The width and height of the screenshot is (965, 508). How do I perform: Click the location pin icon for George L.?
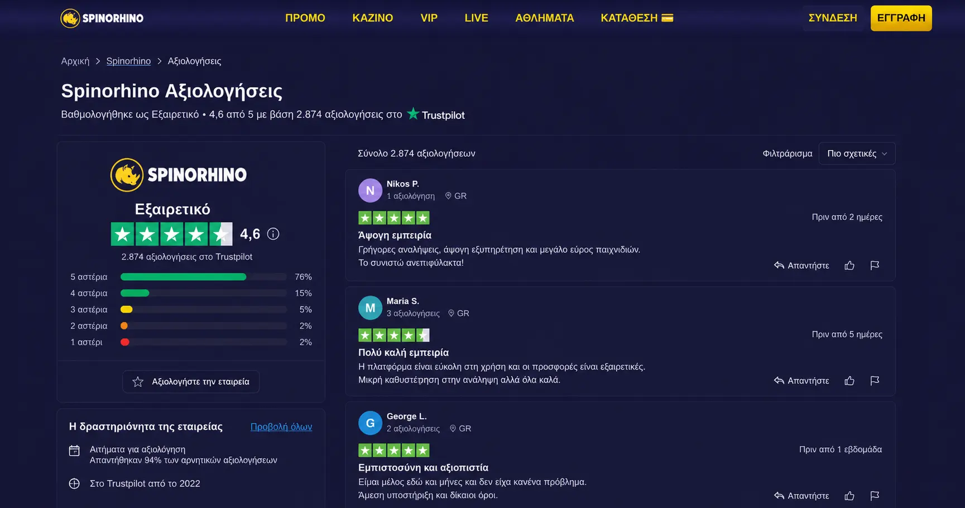(453, 429)
